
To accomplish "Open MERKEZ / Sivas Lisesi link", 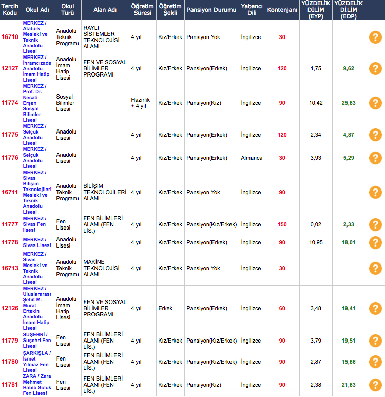I will [37, 242].
